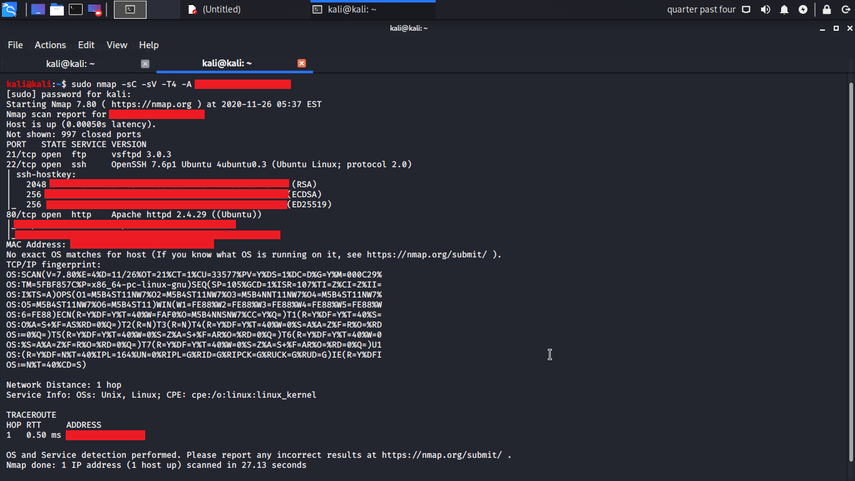This screenshot has height=481, width=855.
Task: Switch to first kali@kali: ~ tab
Action: coord(71,64)
